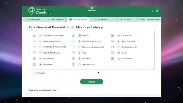Toggle Calendar & Reminders checkbox

click(x=73, y=41)
